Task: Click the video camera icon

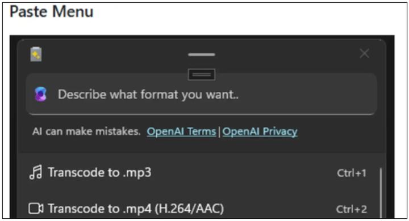Action: click(36, 209)
